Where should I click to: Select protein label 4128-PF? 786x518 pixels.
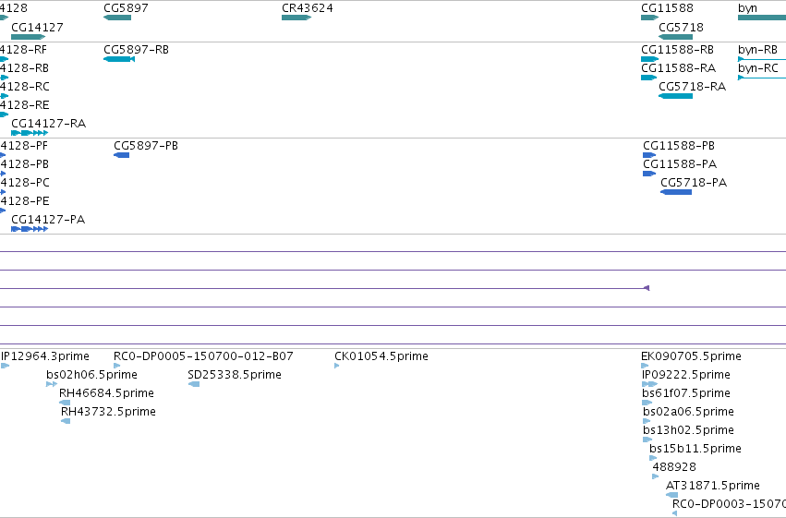(24, 146)
